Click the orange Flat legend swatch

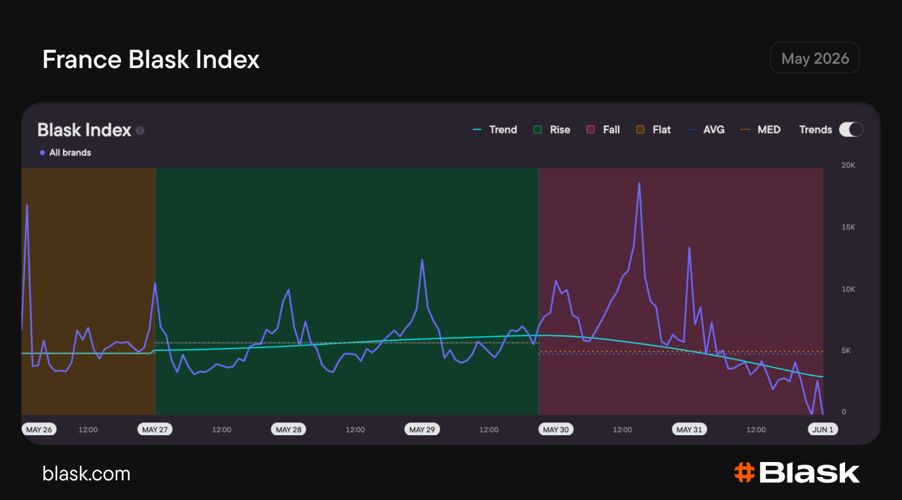(x=640, y=130)
